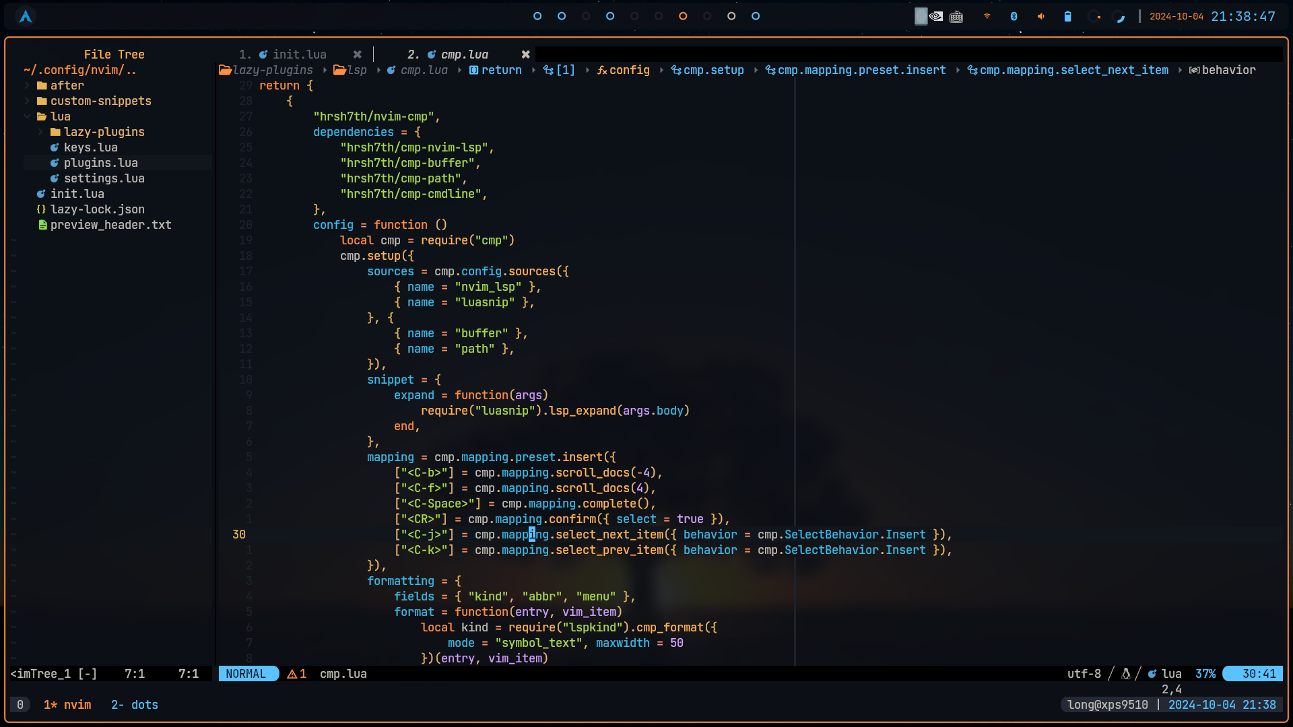Click the Lua icon beside settings.lua
This screenshot has width=1293, height=727.
point(55,178)
